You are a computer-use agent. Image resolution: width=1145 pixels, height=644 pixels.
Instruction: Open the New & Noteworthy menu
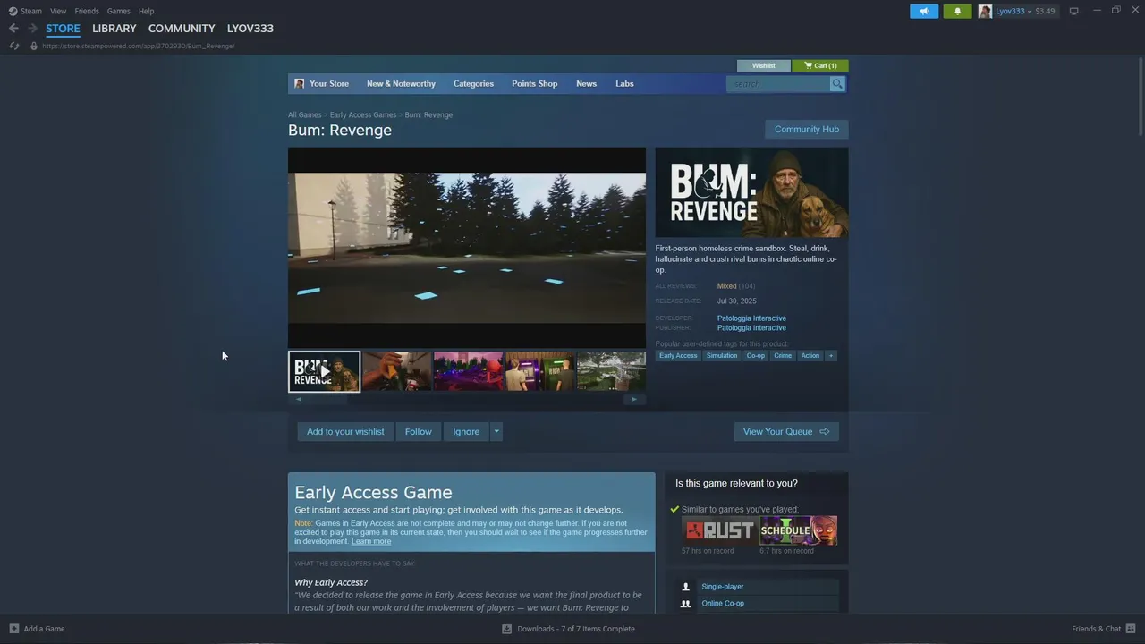[x=401, y=83]
